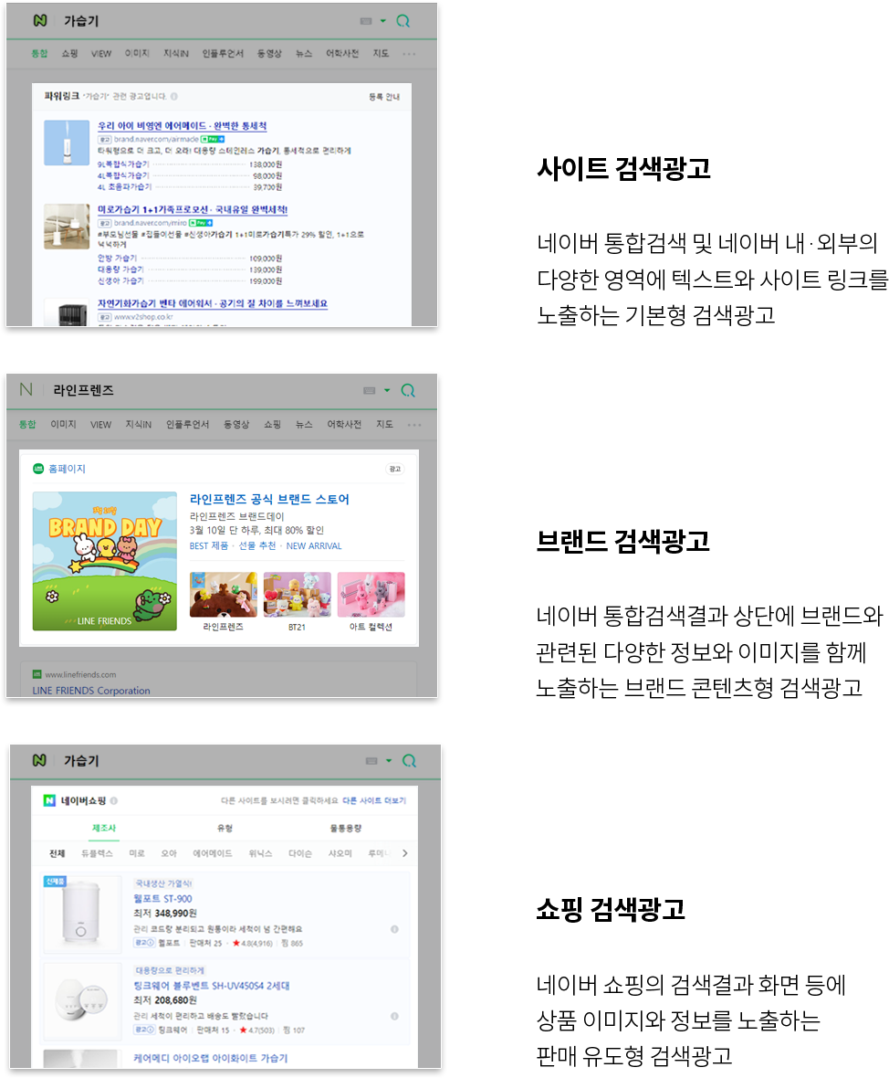Filter by the 에어메이드 brand
Viewport: 889px width, 1078px height.
(213, 853)
